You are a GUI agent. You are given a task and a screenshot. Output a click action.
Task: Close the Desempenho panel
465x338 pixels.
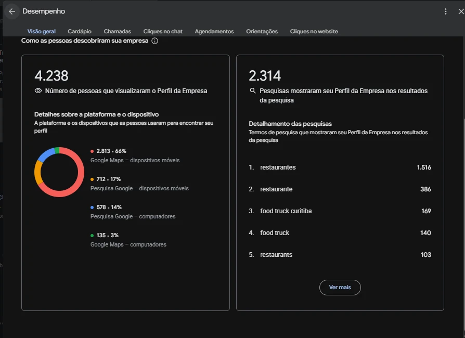[461, 11]
